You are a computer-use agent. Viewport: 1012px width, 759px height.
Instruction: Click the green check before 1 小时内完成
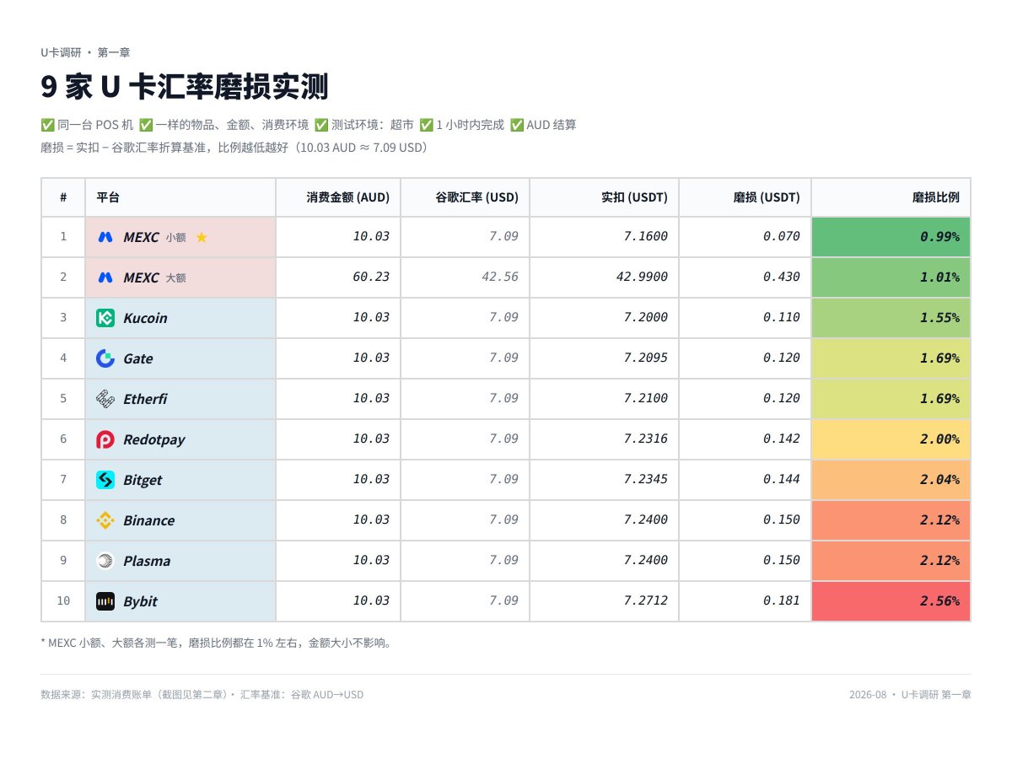click(426, 125)
